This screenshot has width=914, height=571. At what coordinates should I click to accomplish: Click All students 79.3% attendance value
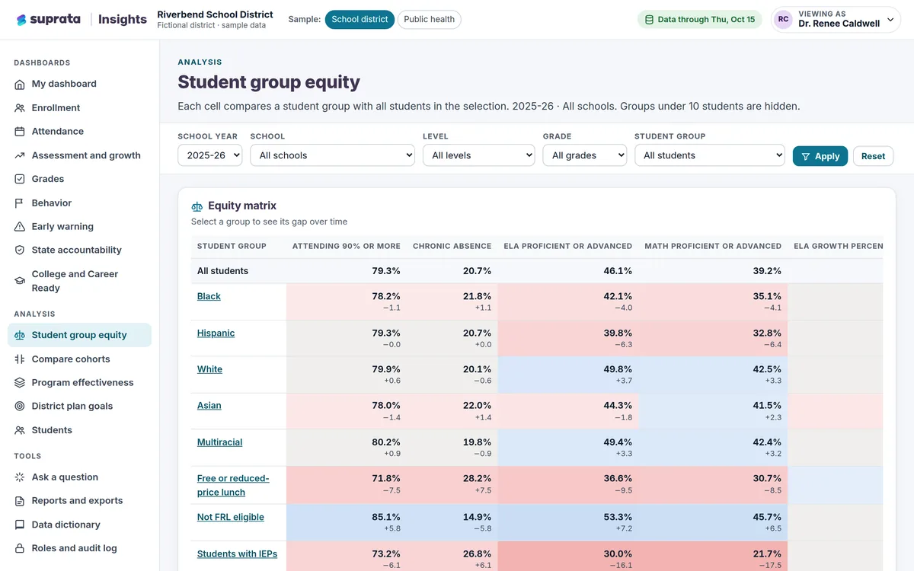[x=386, y=271]
